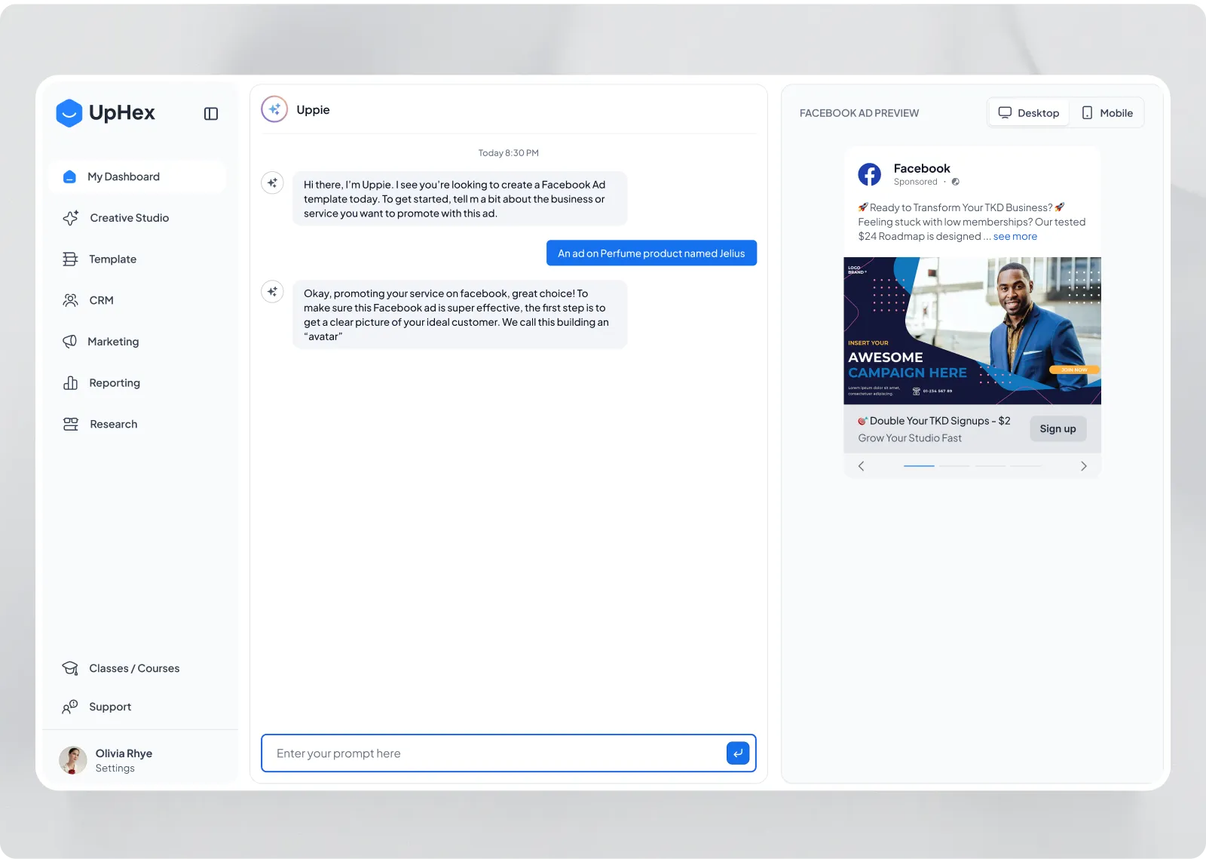Click the Support icon in sidebar

point(70,707)
